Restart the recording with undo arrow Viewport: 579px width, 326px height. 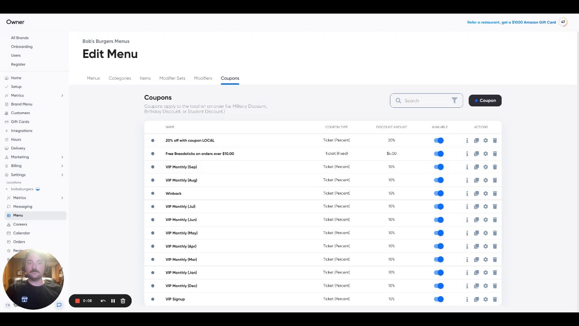103,301
